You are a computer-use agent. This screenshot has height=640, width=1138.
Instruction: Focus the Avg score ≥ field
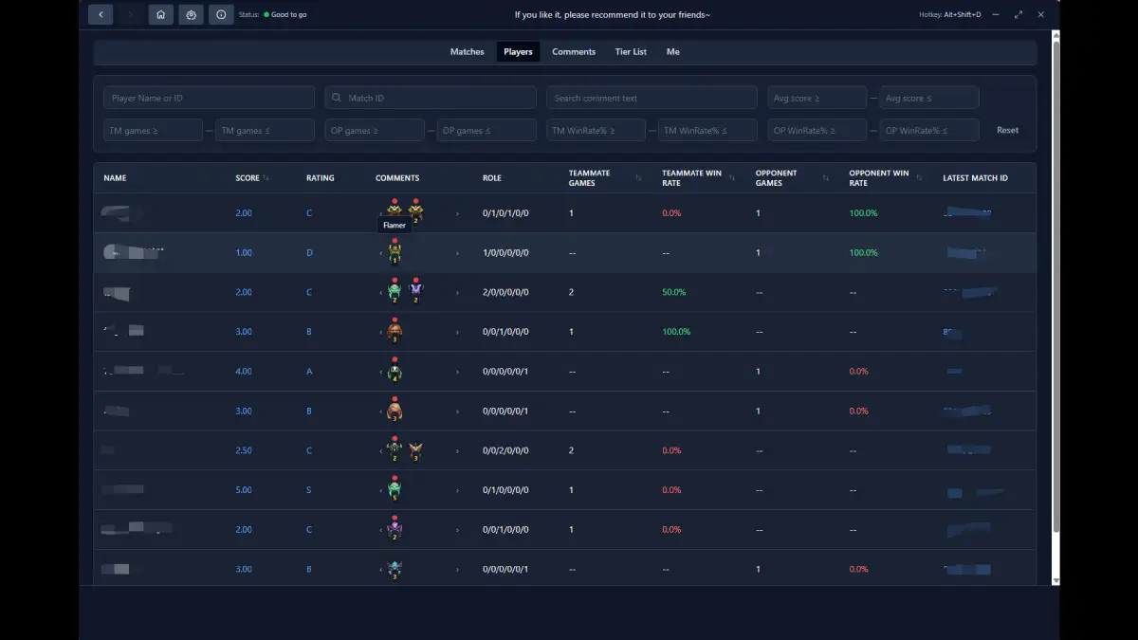click(817, 98)
